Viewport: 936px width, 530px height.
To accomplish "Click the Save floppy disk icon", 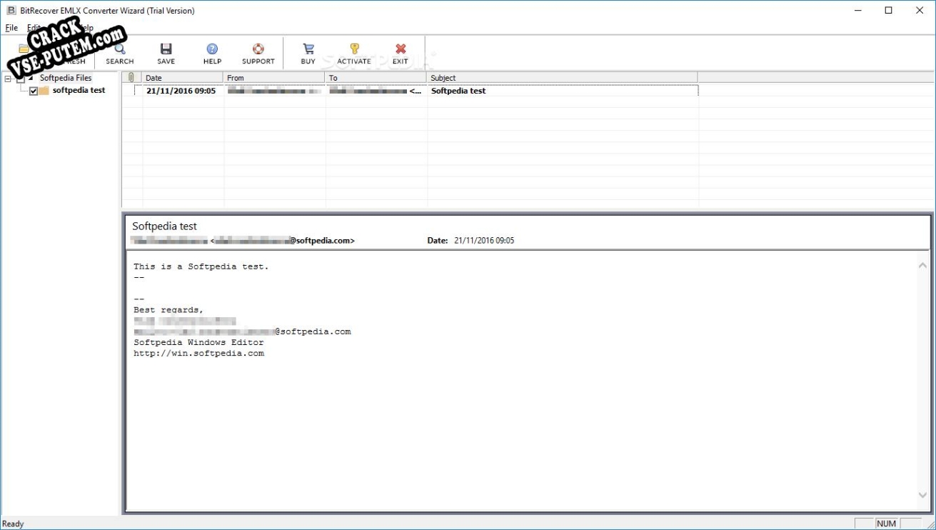I will [166, 49].
